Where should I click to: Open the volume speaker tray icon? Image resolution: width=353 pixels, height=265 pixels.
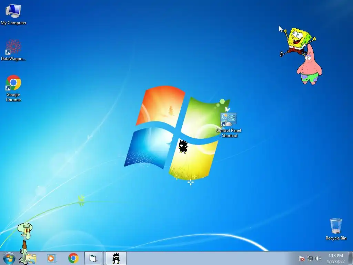tap(318, 258)
